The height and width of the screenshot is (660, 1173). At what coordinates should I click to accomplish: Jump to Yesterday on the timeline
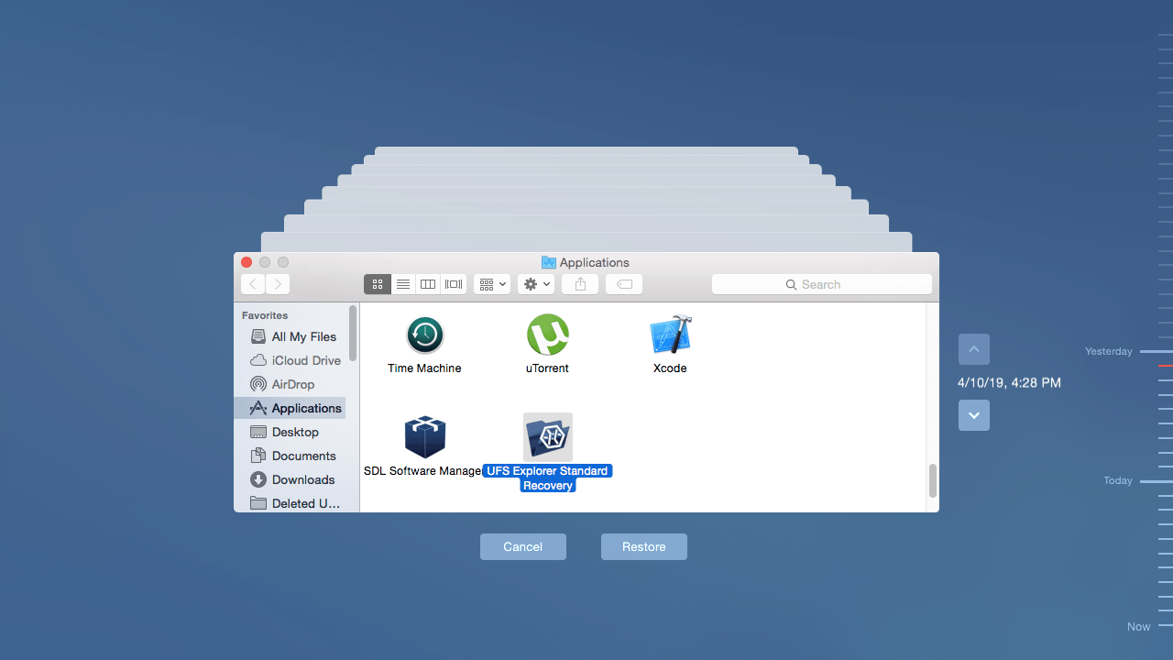pyautogui.click(x=1108, y=351)
